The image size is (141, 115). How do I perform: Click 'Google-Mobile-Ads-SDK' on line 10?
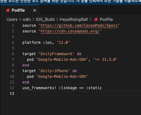point(62,77)
